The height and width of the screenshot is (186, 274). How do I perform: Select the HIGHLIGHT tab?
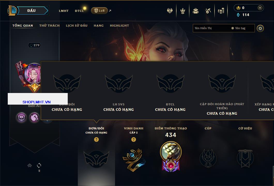tap(119, 26)
